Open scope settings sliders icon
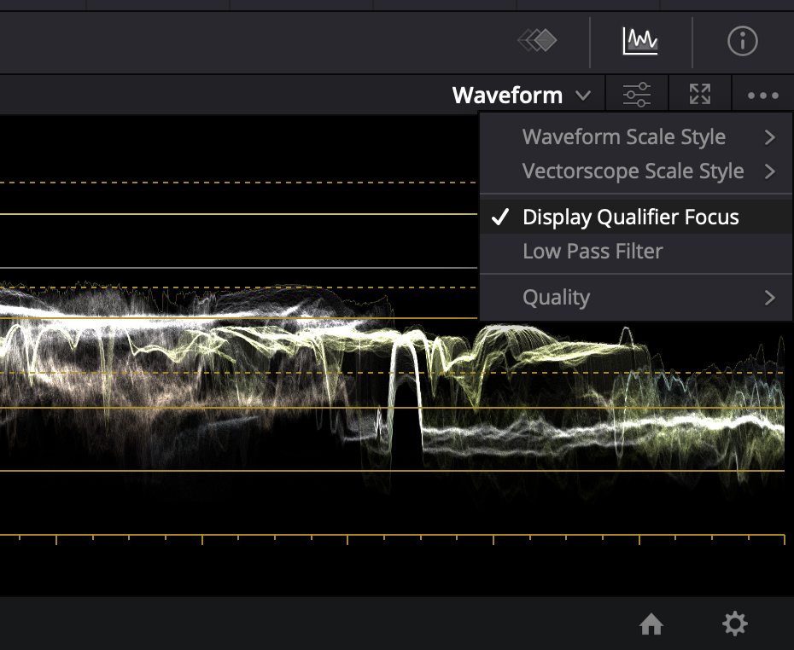The image size is (794, 650). [637, 95]
